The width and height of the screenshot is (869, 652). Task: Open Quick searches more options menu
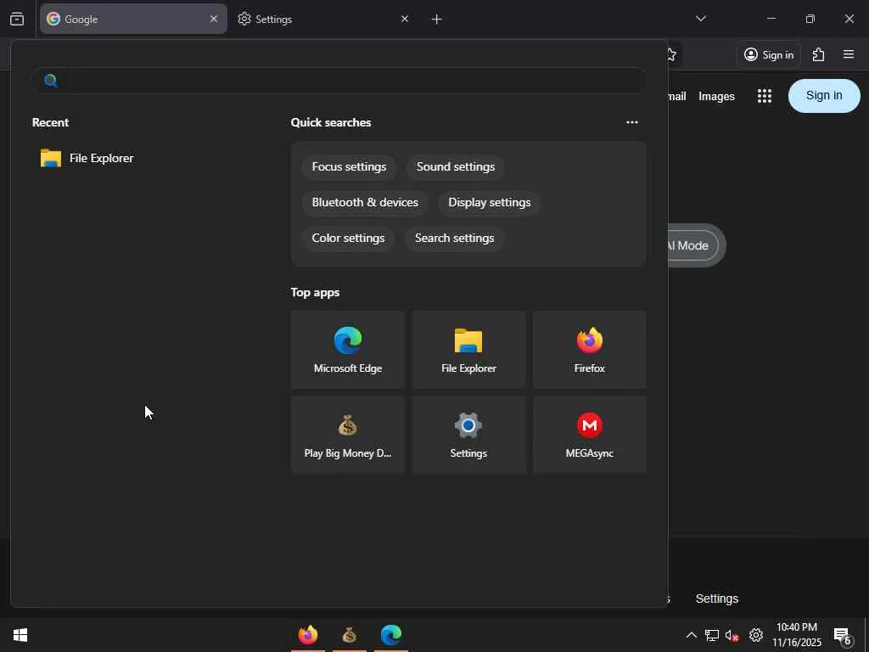(631, 122)
